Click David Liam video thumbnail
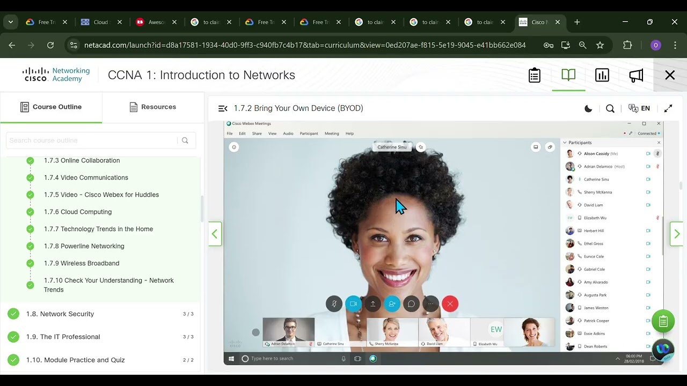Viewport: 687px width, 386px height. [x=444, y=332]
